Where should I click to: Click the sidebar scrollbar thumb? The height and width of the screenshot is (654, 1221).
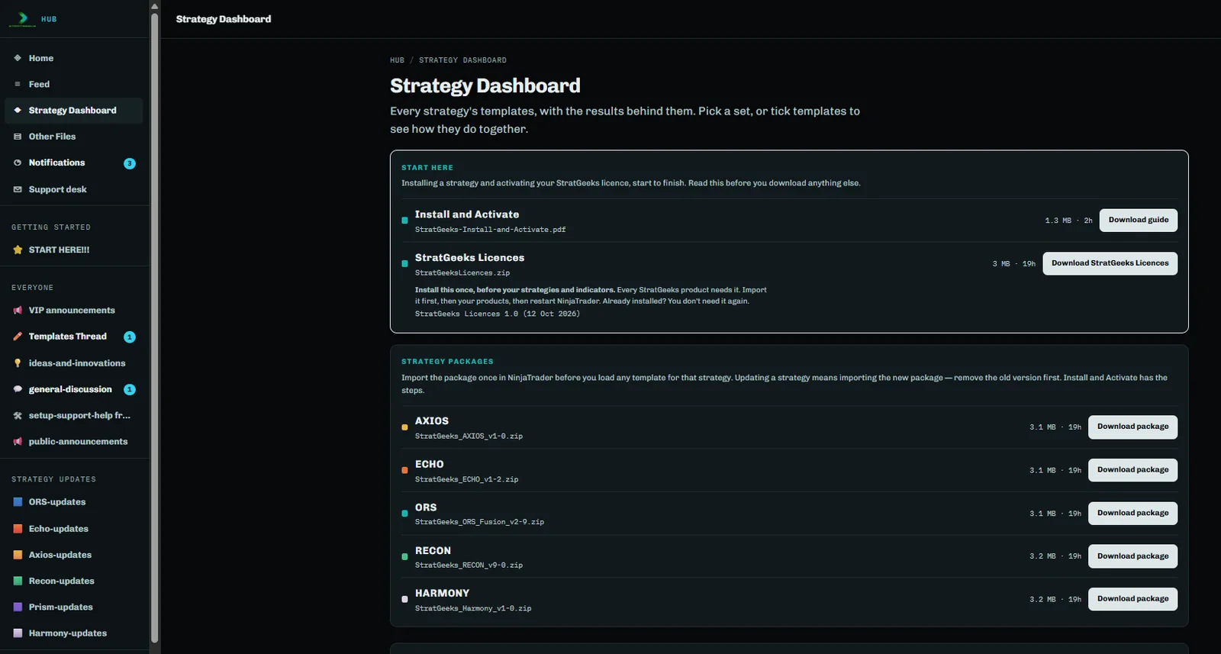(x=155, y=328)
